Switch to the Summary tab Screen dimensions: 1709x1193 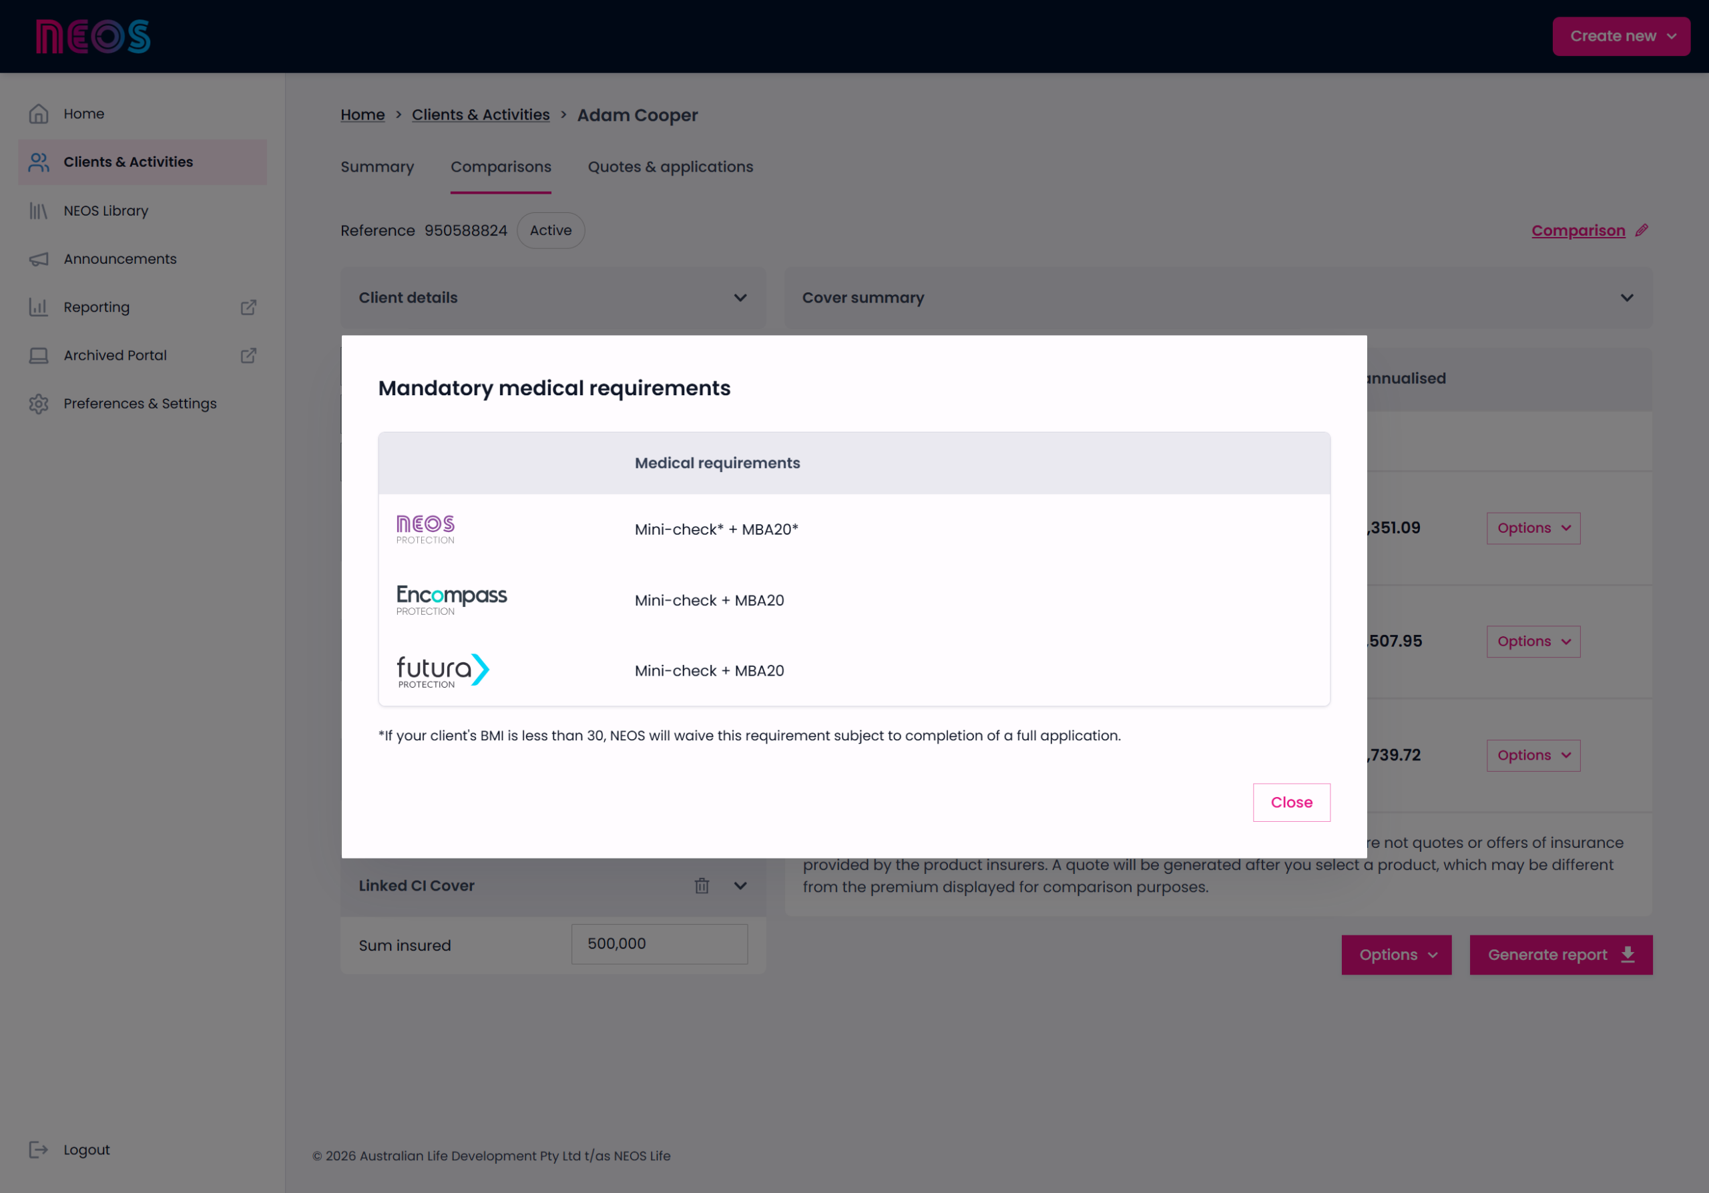[x=377, y=168]
